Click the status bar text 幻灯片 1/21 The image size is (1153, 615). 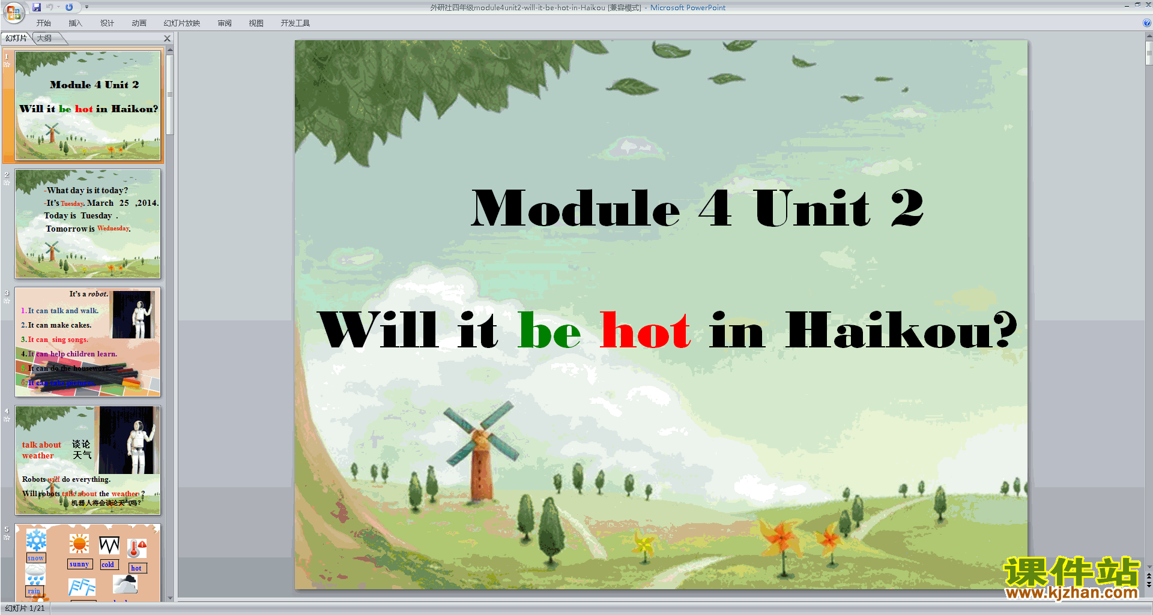click(25, 608)
